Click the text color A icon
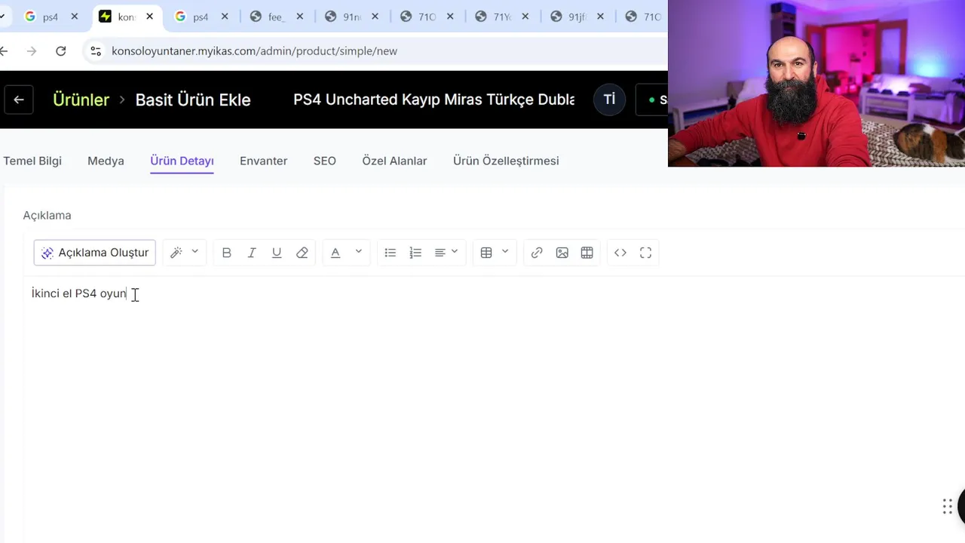 pyautogui.click(x=335, y=253)
